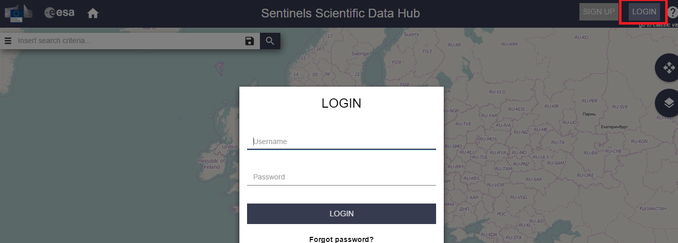Run search with the magnifier icon
This screenshot has width=678, height=243.
click(270, 41)
